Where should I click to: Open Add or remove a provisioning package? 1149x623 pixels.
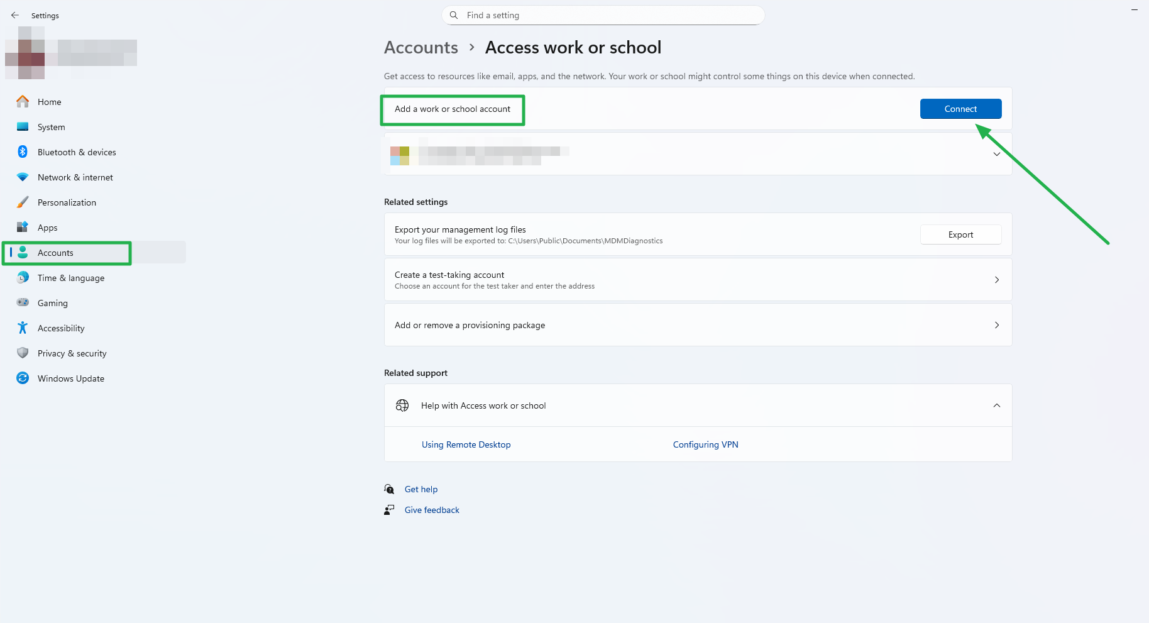698,325
